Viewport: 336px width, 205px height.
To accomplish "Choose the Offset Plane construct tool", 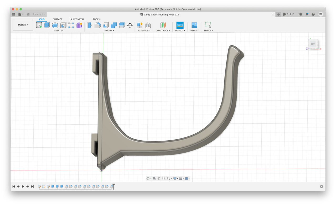I will 163,25.
